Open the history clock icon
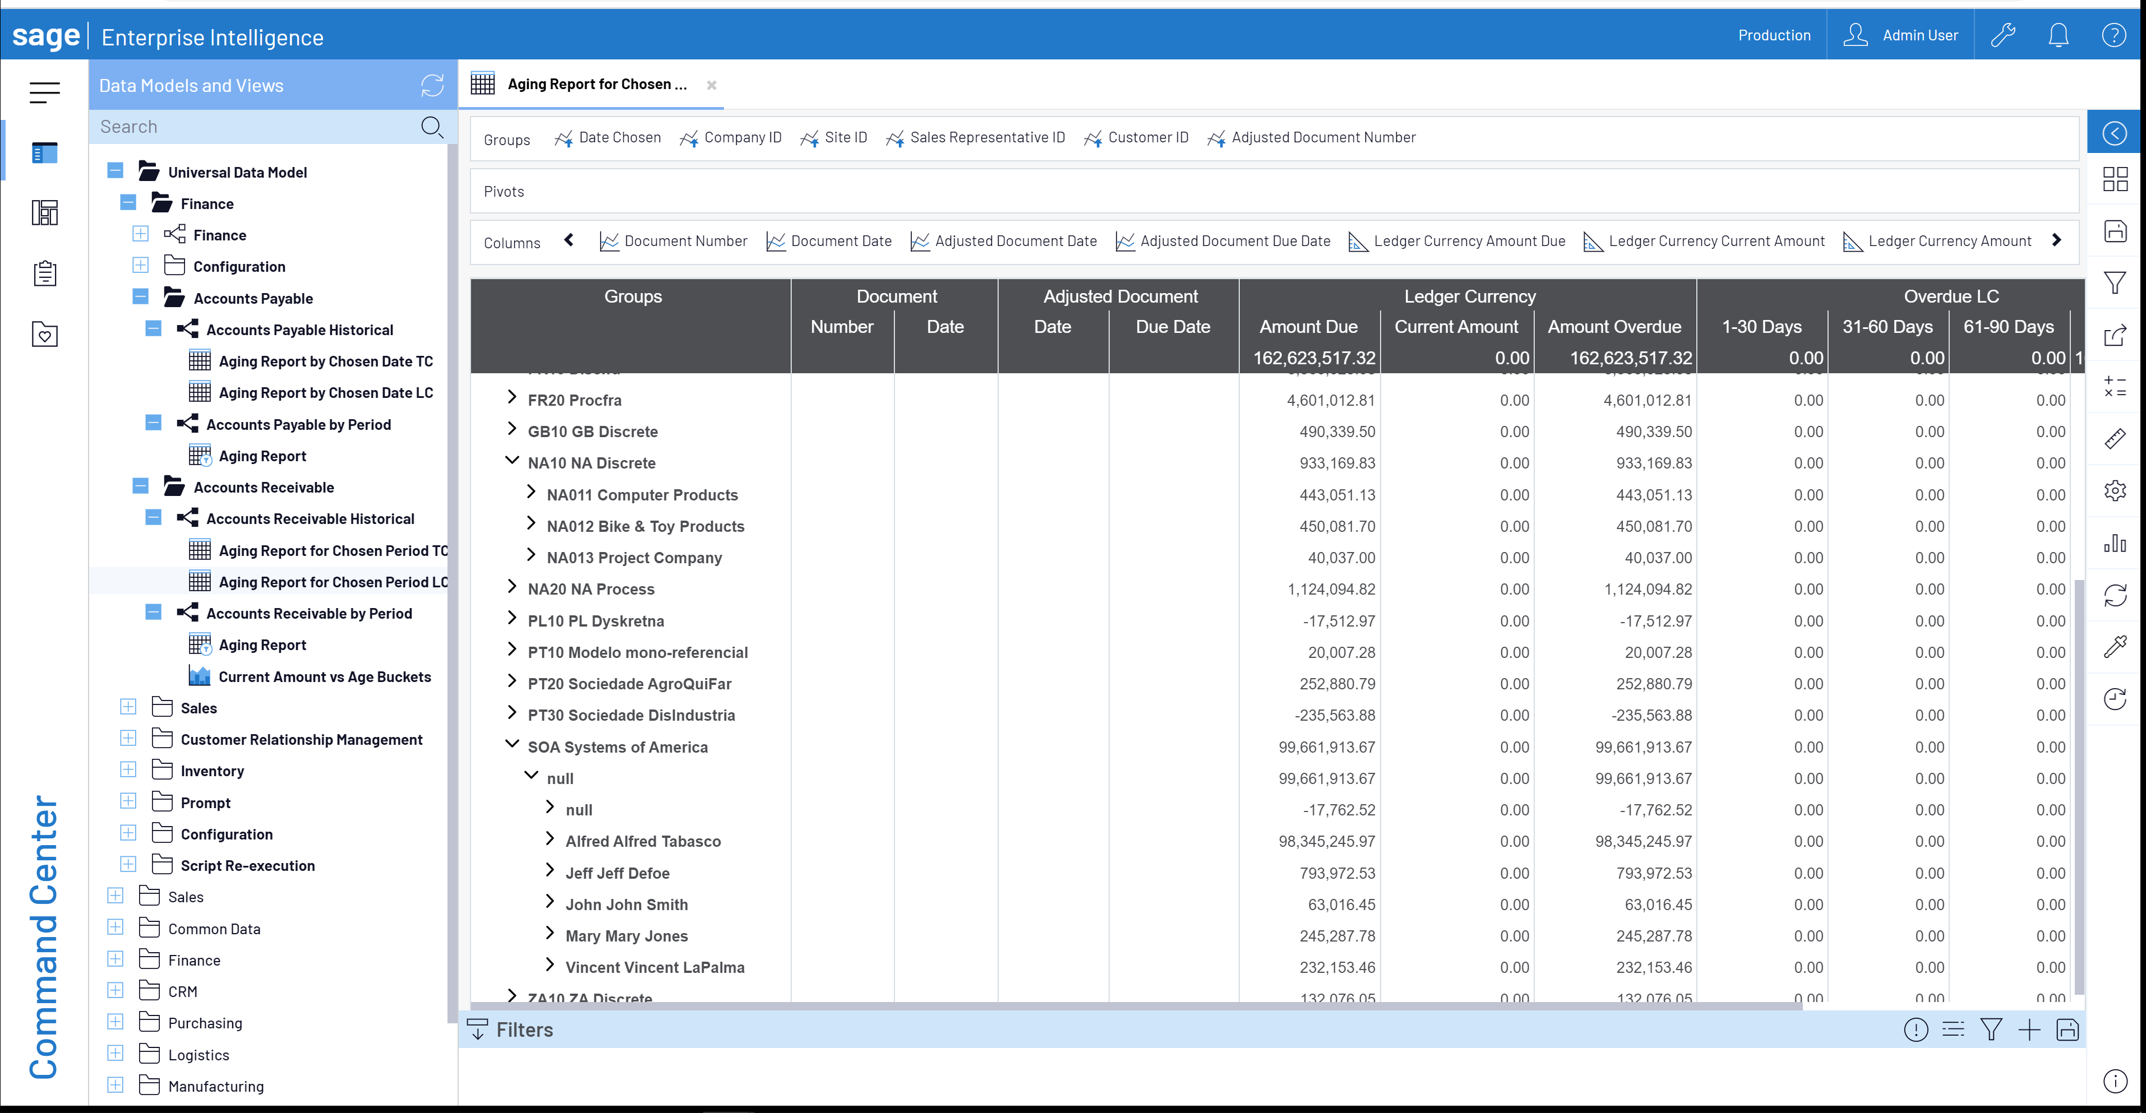The width and height of the screenshot is (2146, 1113). 2115,699
